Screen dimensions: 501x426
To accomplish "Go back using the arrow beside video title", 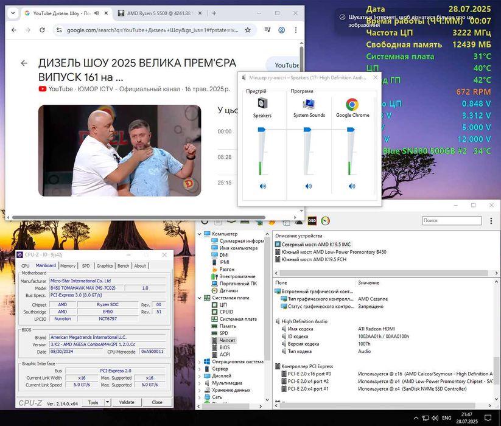I will pos(24,63).
